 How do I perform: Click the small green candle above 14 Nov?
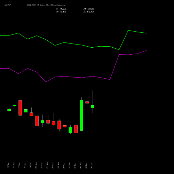15,105
